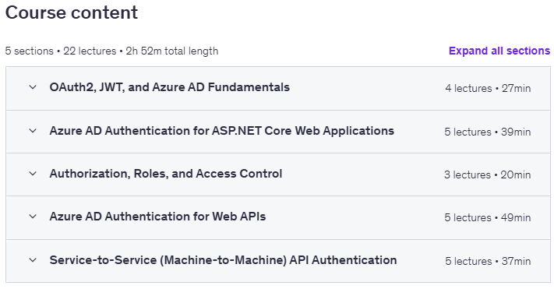Image resolution: width=554 pixels, height=289 pixels.
Task: Open 'Azure AD Authentication for Web APIs' title
Action: tap(157, 217)
